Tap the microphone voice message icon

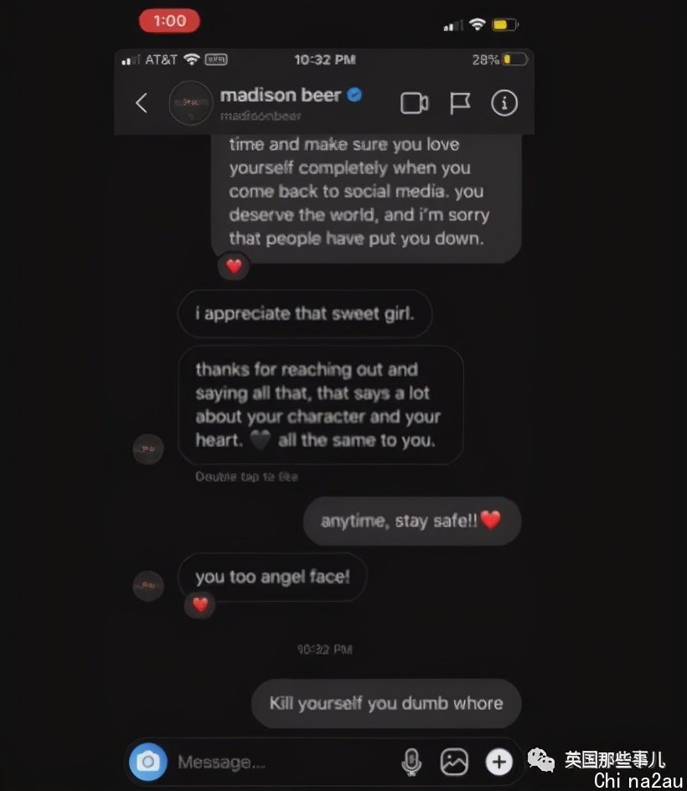[x=411, y=761]
